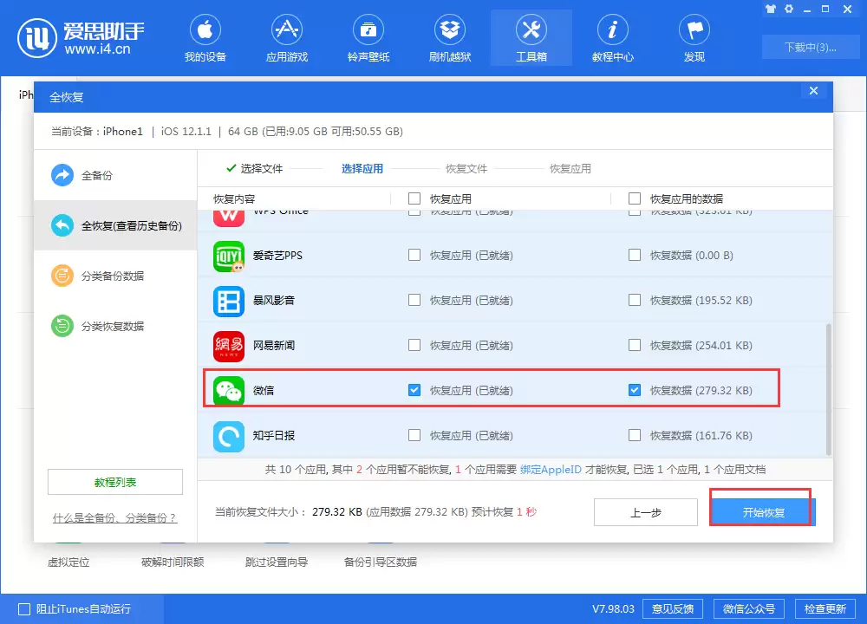Uncheck 恢复数据 (279.32 KB) for 微信
The height and width of the screenshot is (624, 867).
point(635,390)
